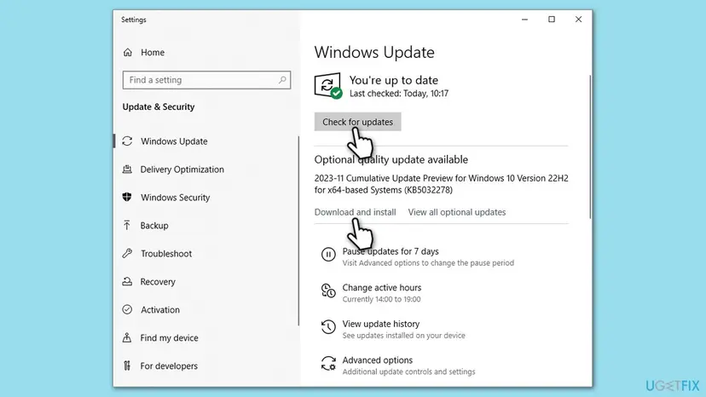This screenshot has width=706, height=397.
Task: Open View update history
Action: pos(381,324)
